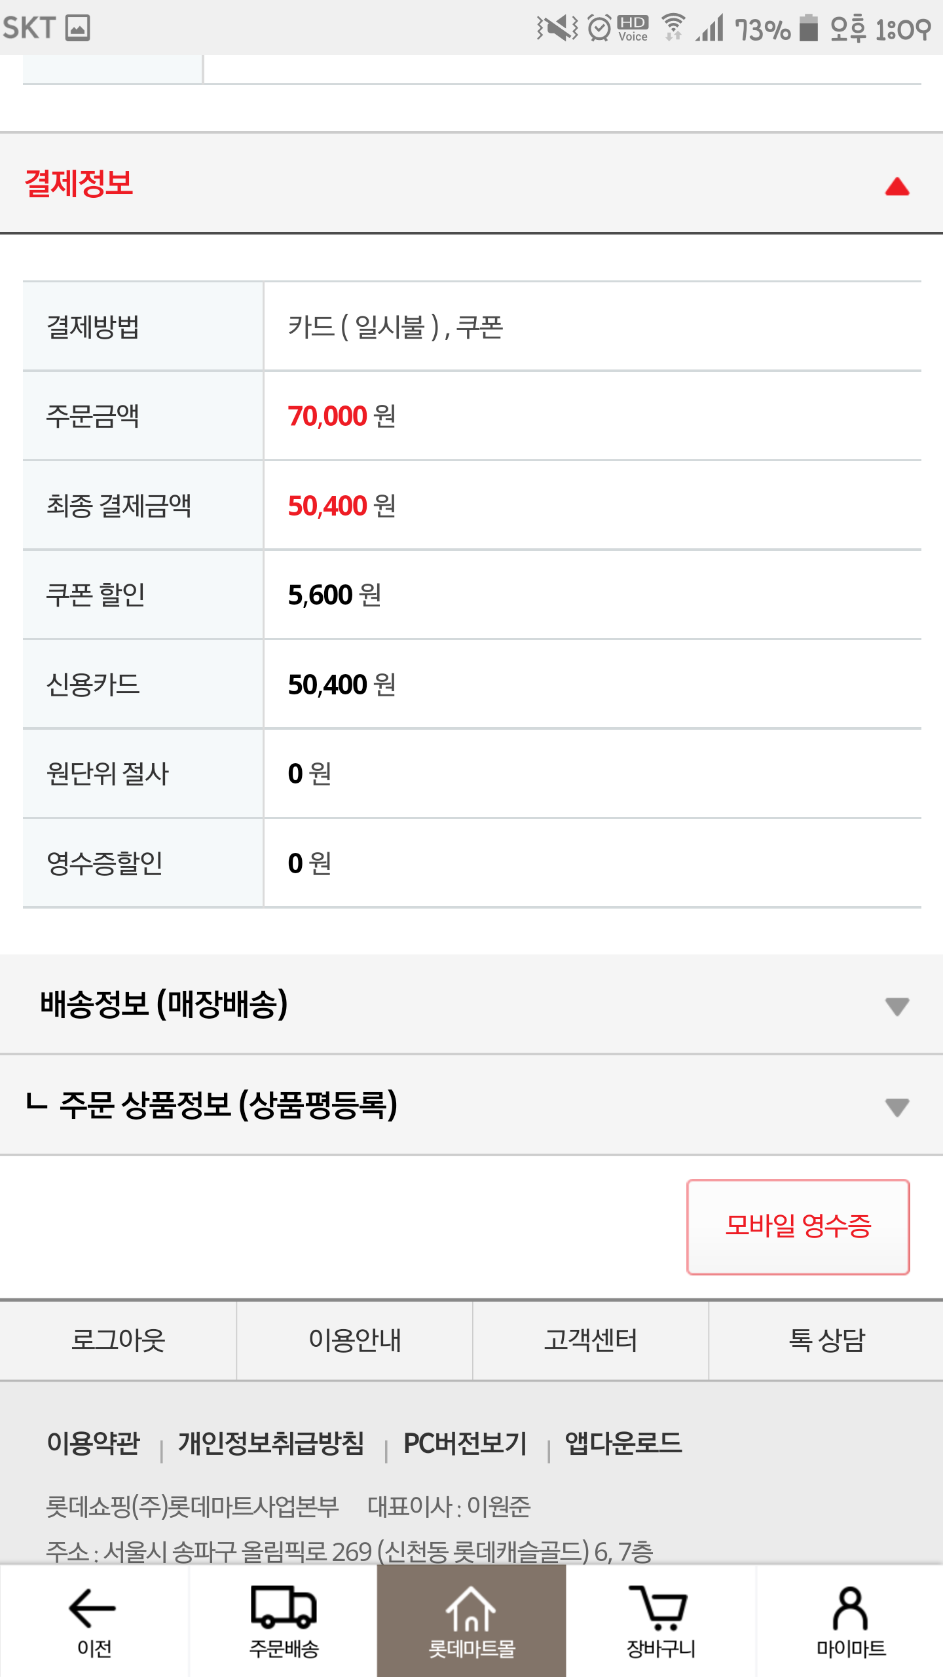Open 마이마트 profile icon
This screenshot has width=943, height=1677.
tap(850, 1619)
